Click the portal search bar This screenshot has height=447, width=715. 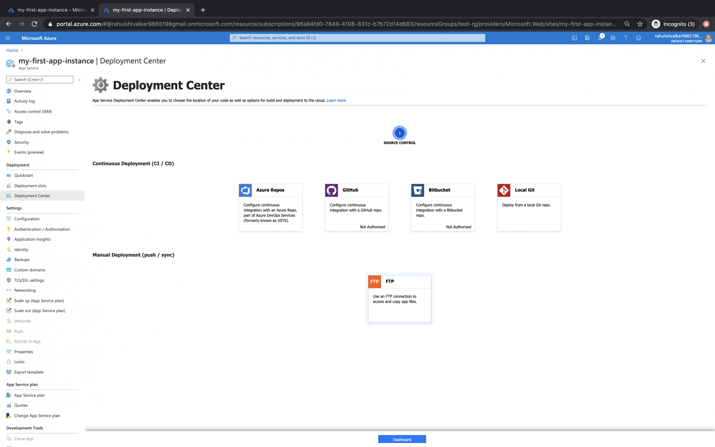point(357,38)
